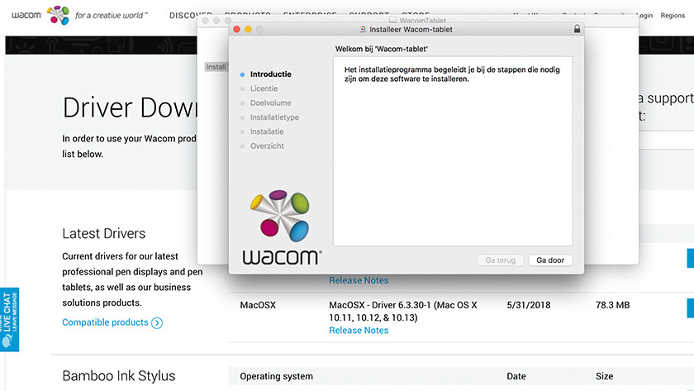The image size is (694, 391).
Task: Open the Live Chat side tab
Action: click(x=9, y=320)
